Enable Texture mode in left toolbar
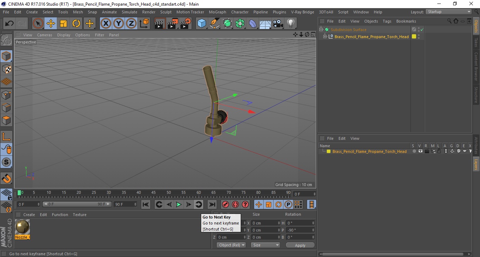 [x=6, y=69]
